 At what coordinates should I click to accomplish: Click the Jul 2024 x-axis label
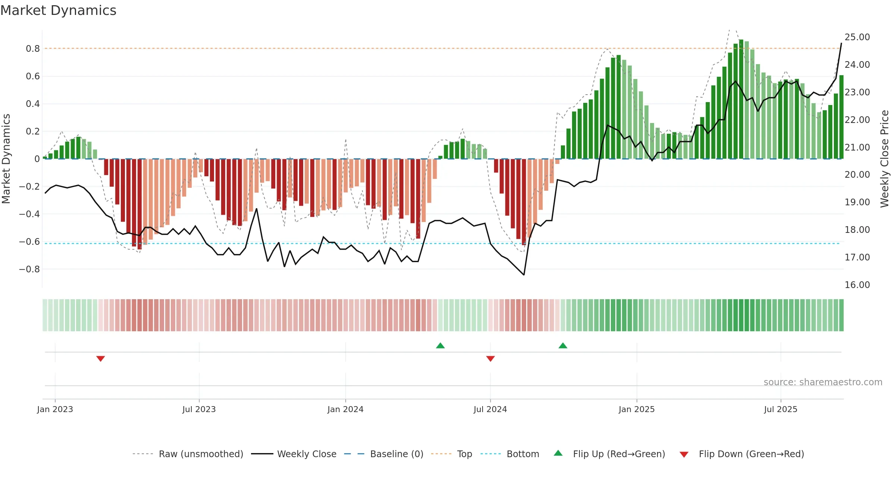[x=490, y=409]
